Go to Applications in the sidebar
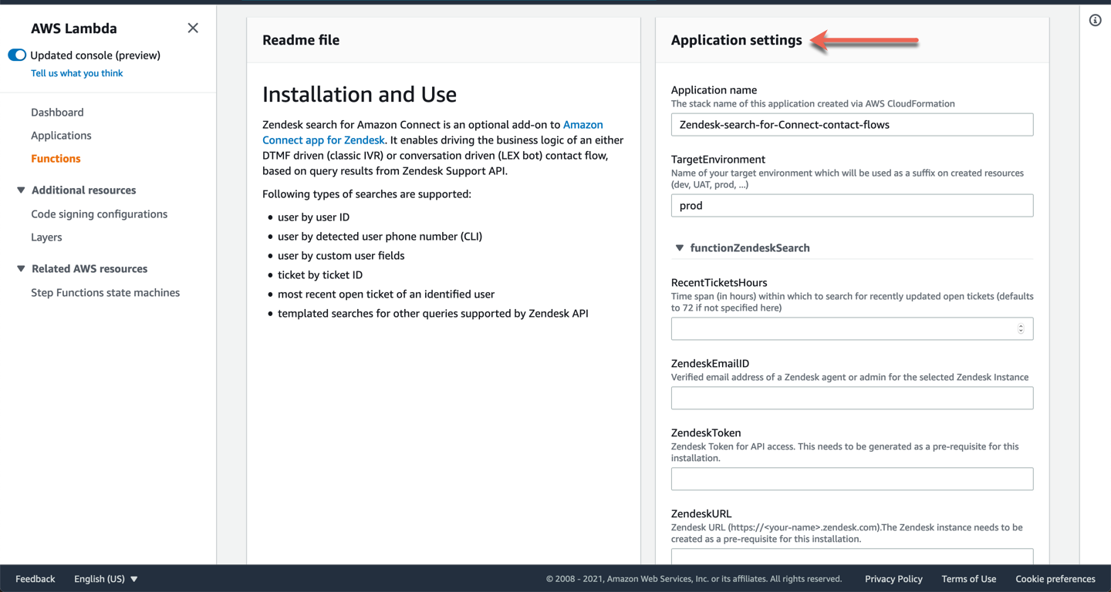The image size is (1111, 592). click(x=61, y=136)
